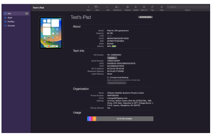The width and height of the screenshot is (214, 136).
Task: Click the Tag toolbar icon
Action: coord(152,7)
